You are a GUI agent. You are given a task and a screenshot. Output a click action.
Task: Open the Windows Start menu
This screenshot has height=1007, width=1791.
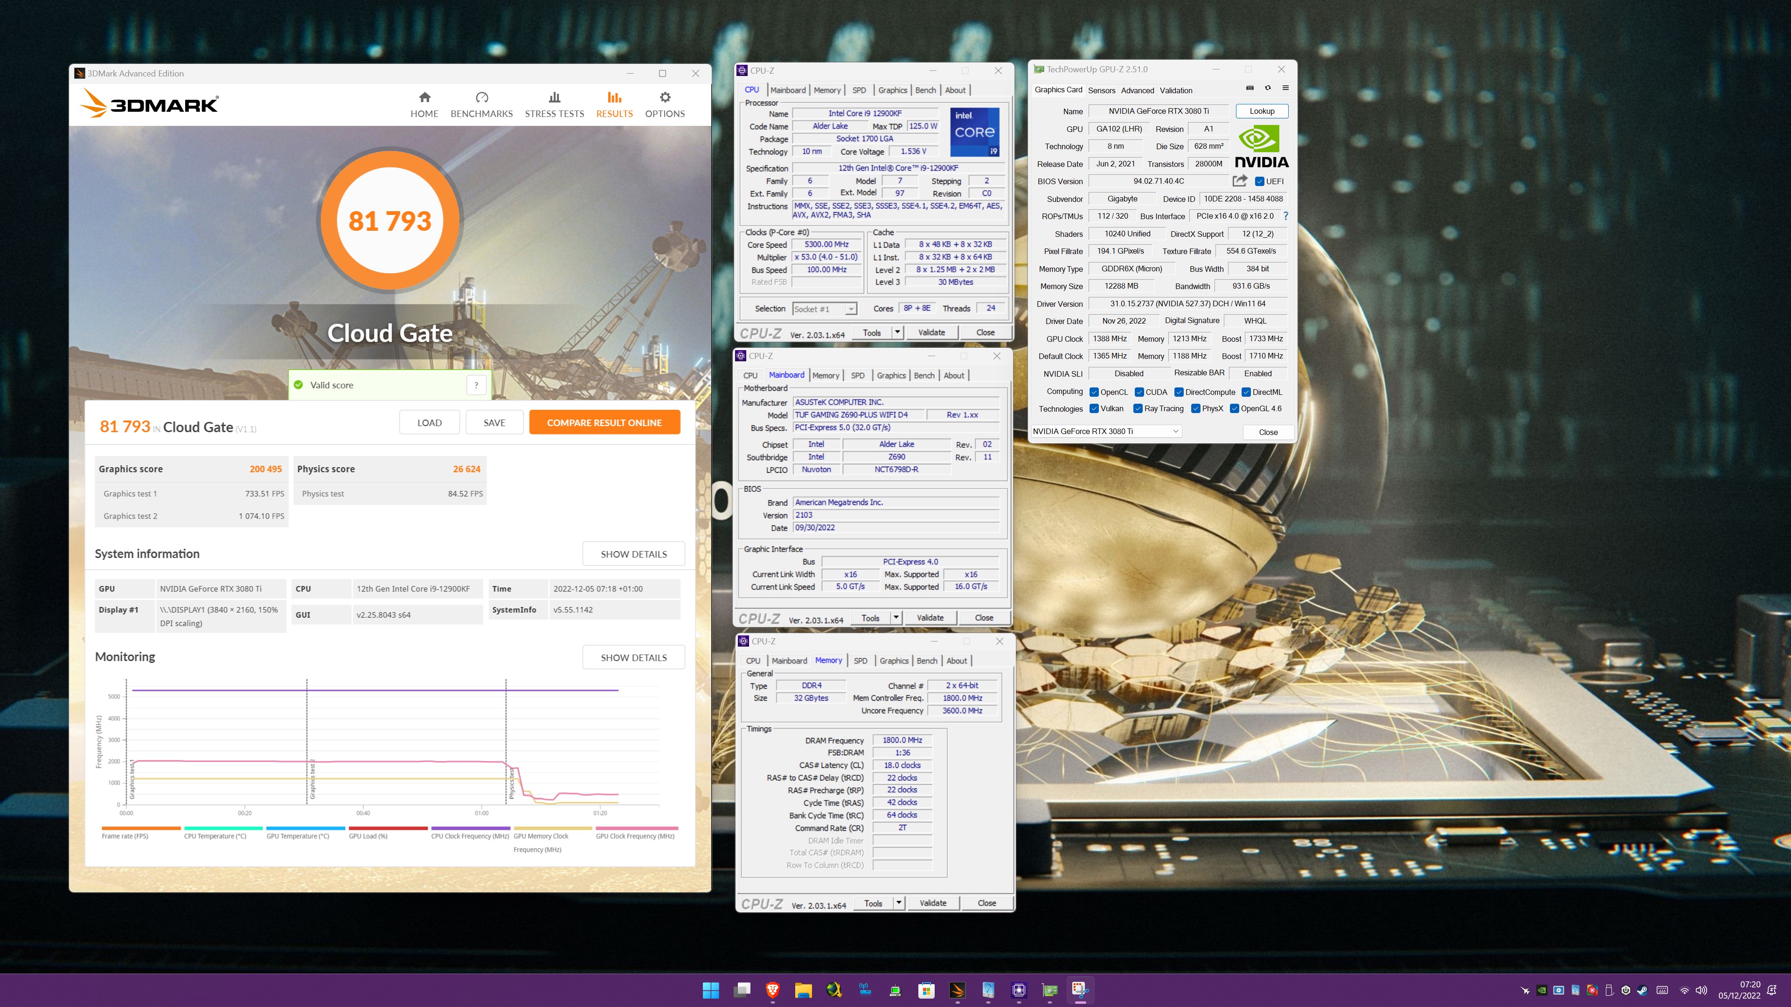click(710, 990)
